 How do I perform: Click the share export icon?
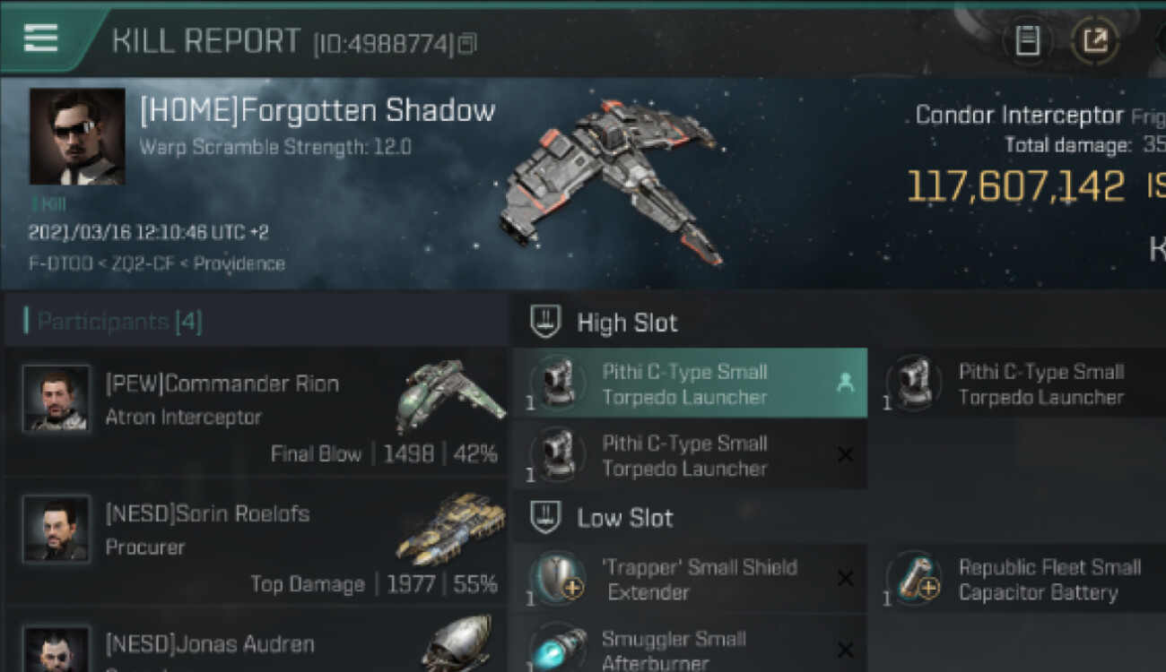[x=1094, y=40]
